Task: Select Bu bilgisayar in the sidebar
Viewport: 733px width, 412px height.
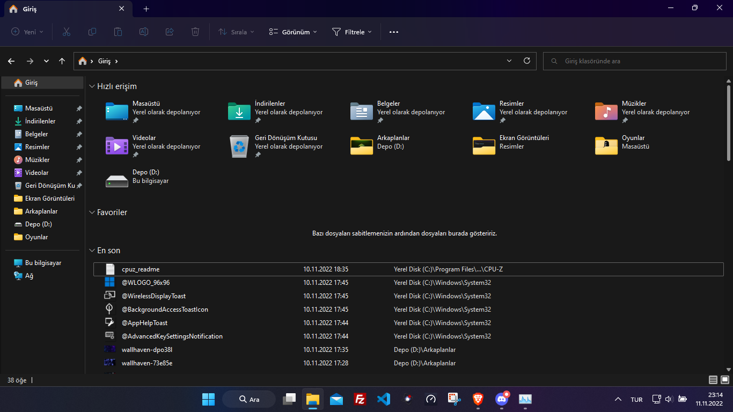Action: point(43,263)
